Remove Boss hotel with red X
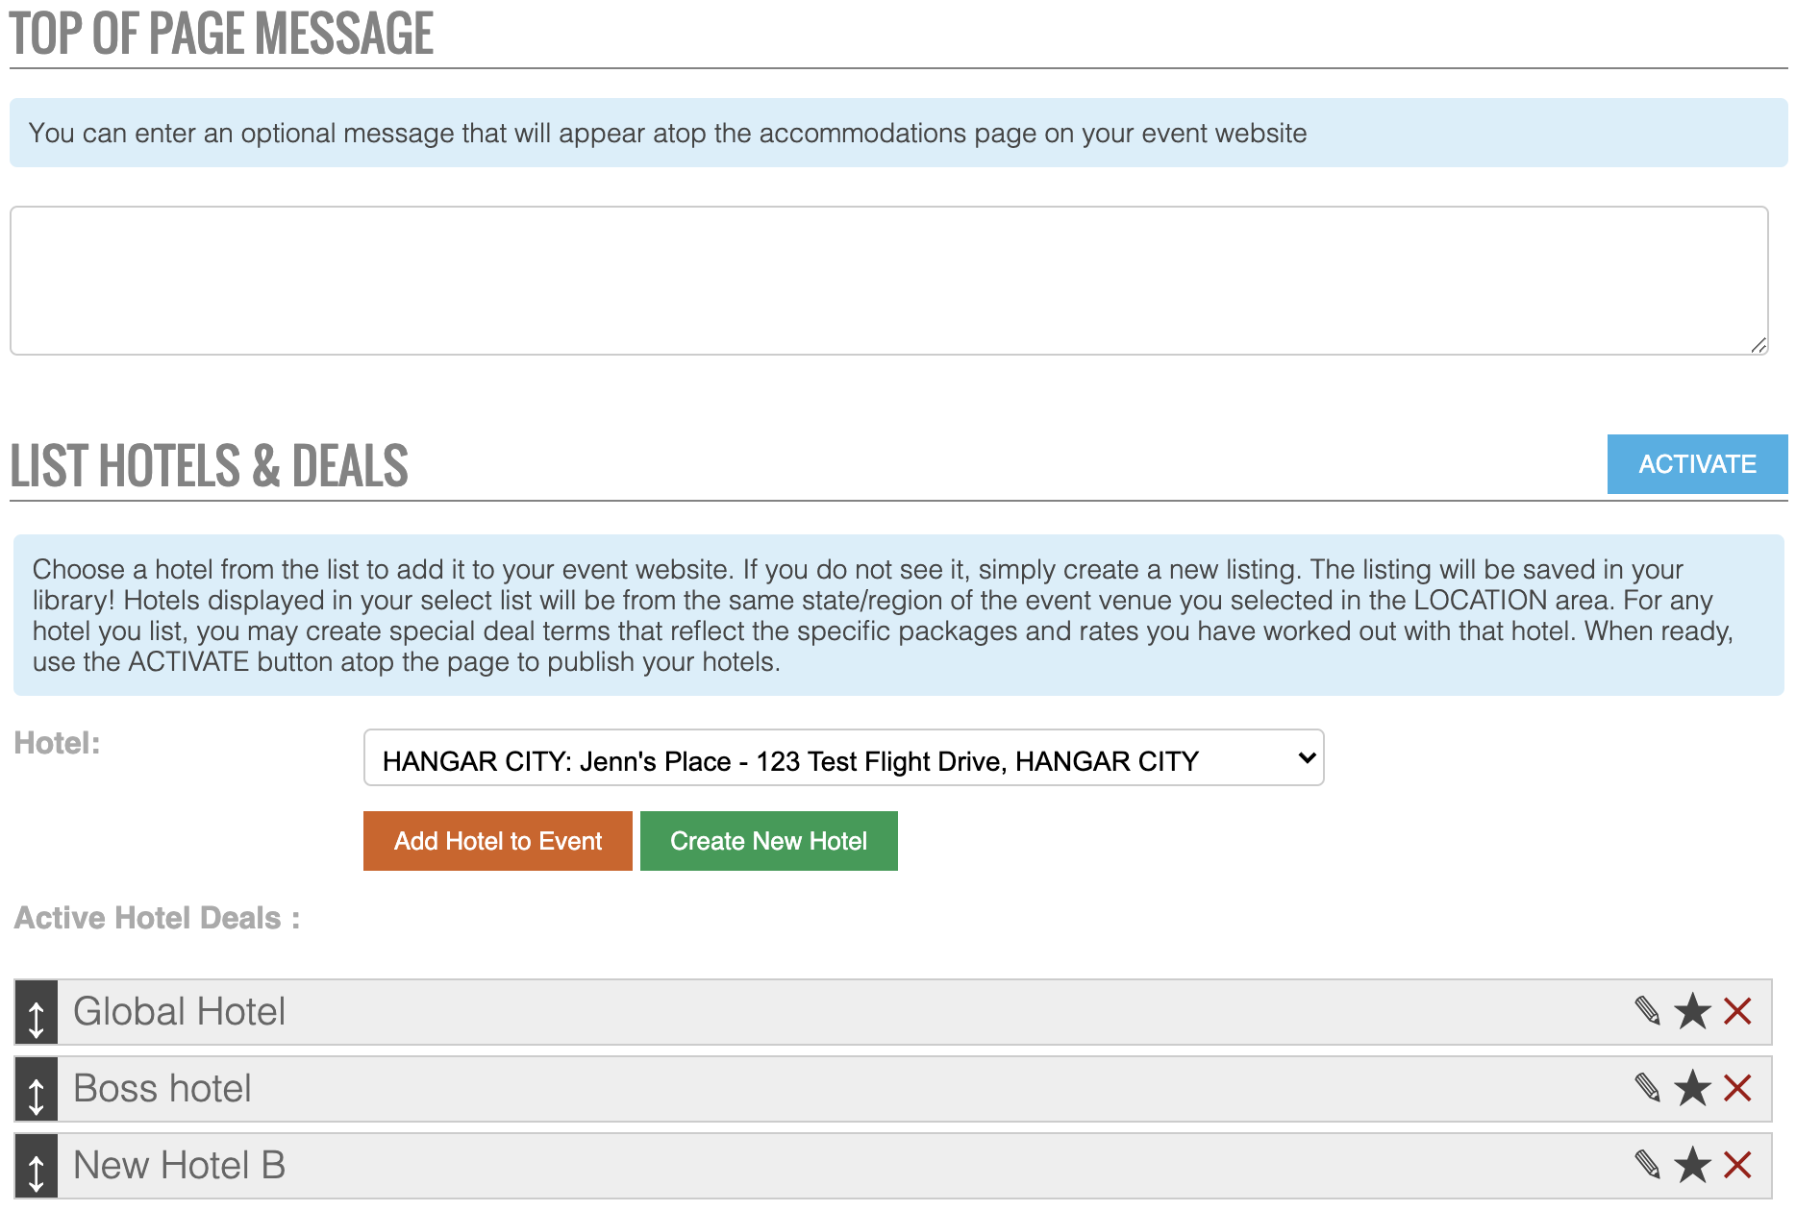 (x=1737, y=1088)
